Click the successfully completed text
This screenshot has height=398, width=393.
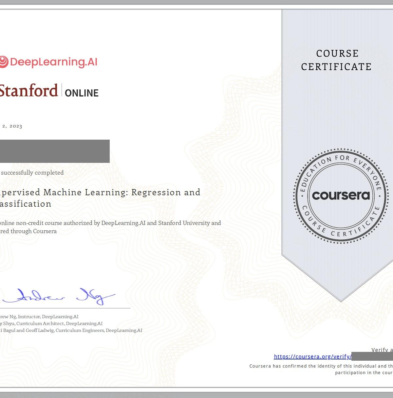click(32, 173)
